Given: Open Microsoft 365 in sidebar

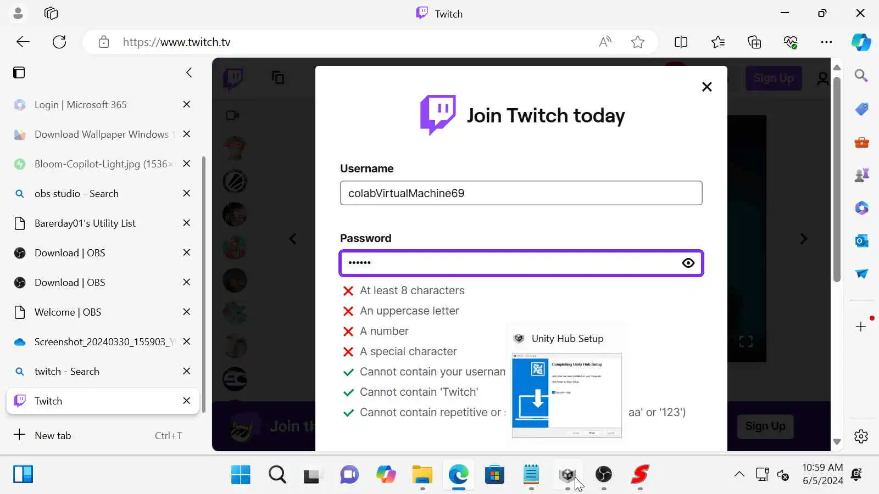Looking at the screenshot, I should pyautogui.click(x=861, y=207).
